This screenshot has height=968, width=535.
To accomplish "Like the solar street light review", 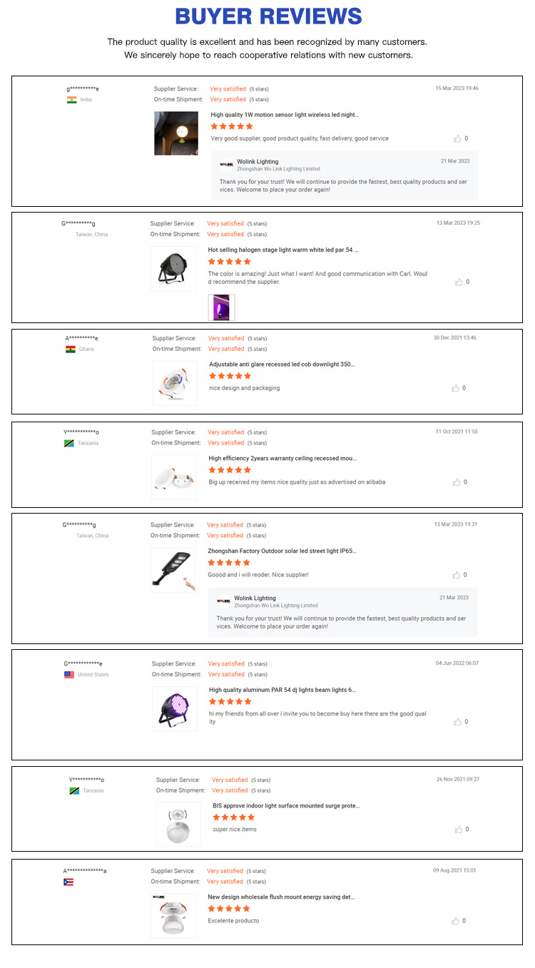I will [x=457, y=575].
